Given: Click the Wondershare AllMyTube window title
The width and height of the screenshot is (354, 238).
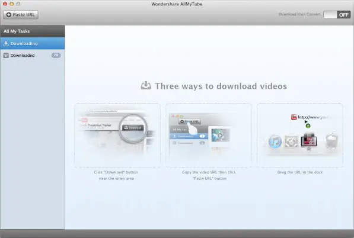Looking at the screenshot, I should point(177,4).
